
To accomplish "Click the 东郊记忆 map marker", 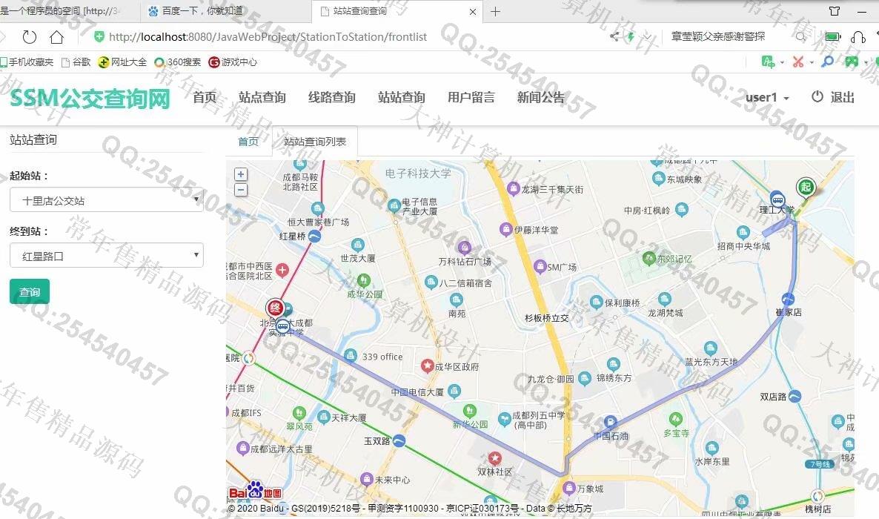I will (x=649, y=258).
